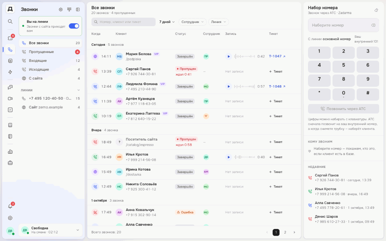Viewport: 386px width, 241px height.
Task: Open notifications bell with red badge
Action: tap(10, 206)
